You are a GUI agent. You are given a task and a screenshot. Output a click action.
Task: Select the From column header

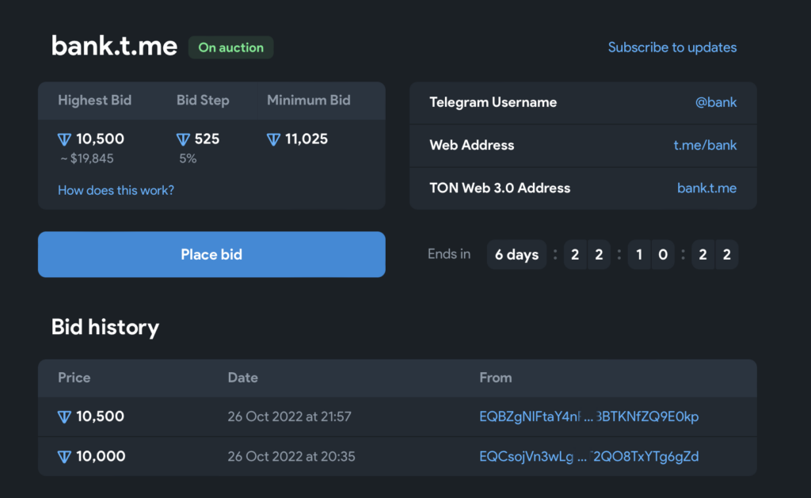[x=495, y=378]
